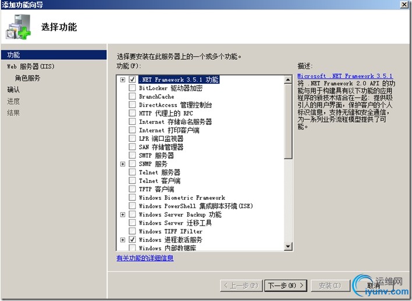Check the TFTP 客户端 checkbox

pos(132,189)
